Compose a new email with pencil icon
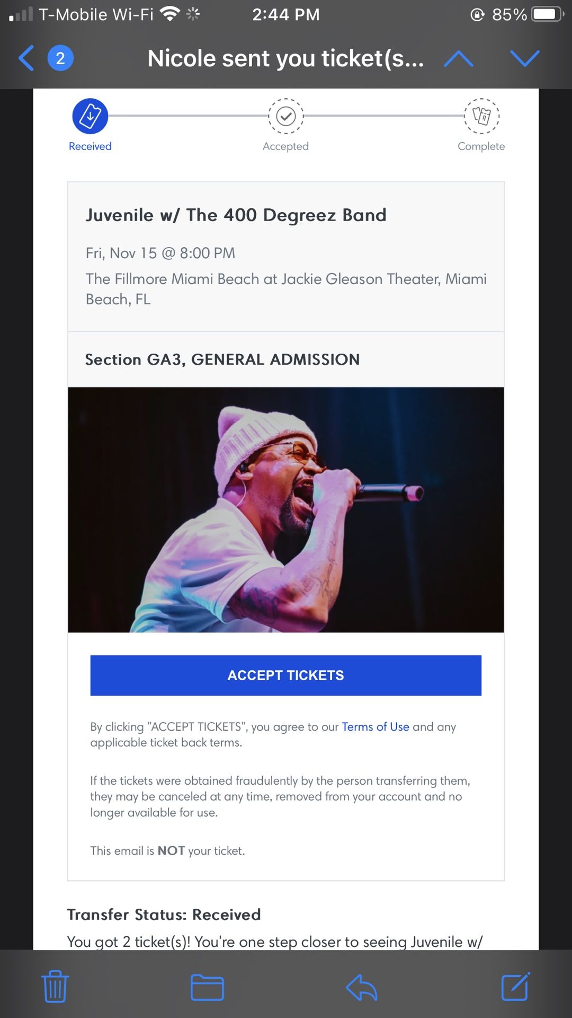The width and height of the screenshot is (572, 1018). pyautogui.click(x=515, y=987)
